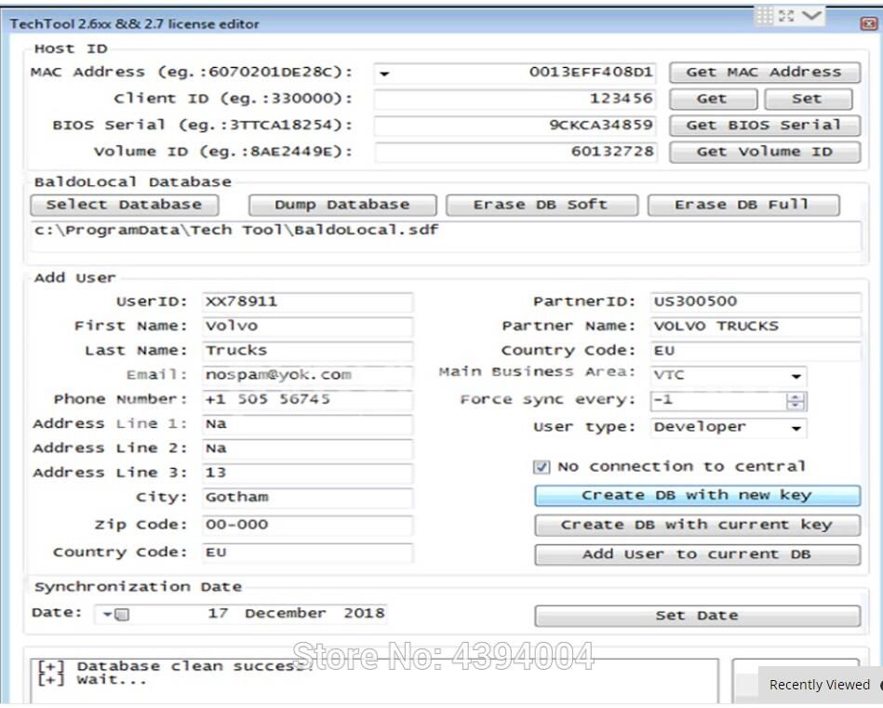Open the synchronization date picker dropdown
This screenshot has height=708, width=883.
tap(110, 614)
